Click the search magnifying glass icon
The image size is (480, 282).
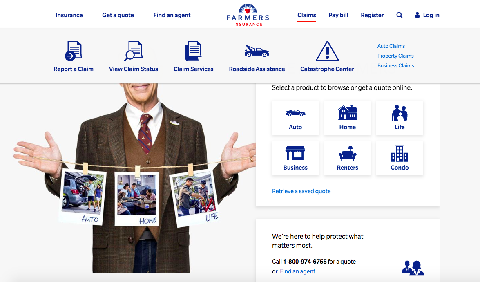pyautogui.click(x=399, y=15)
